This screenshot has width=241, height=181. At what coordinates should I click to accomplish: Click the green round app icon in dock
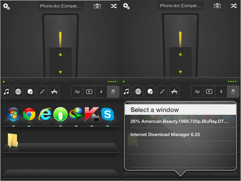[60, 115]
